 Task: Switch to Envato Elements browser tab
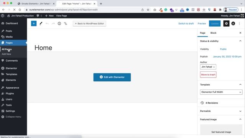pyautogui.click(x=36, y=3)
